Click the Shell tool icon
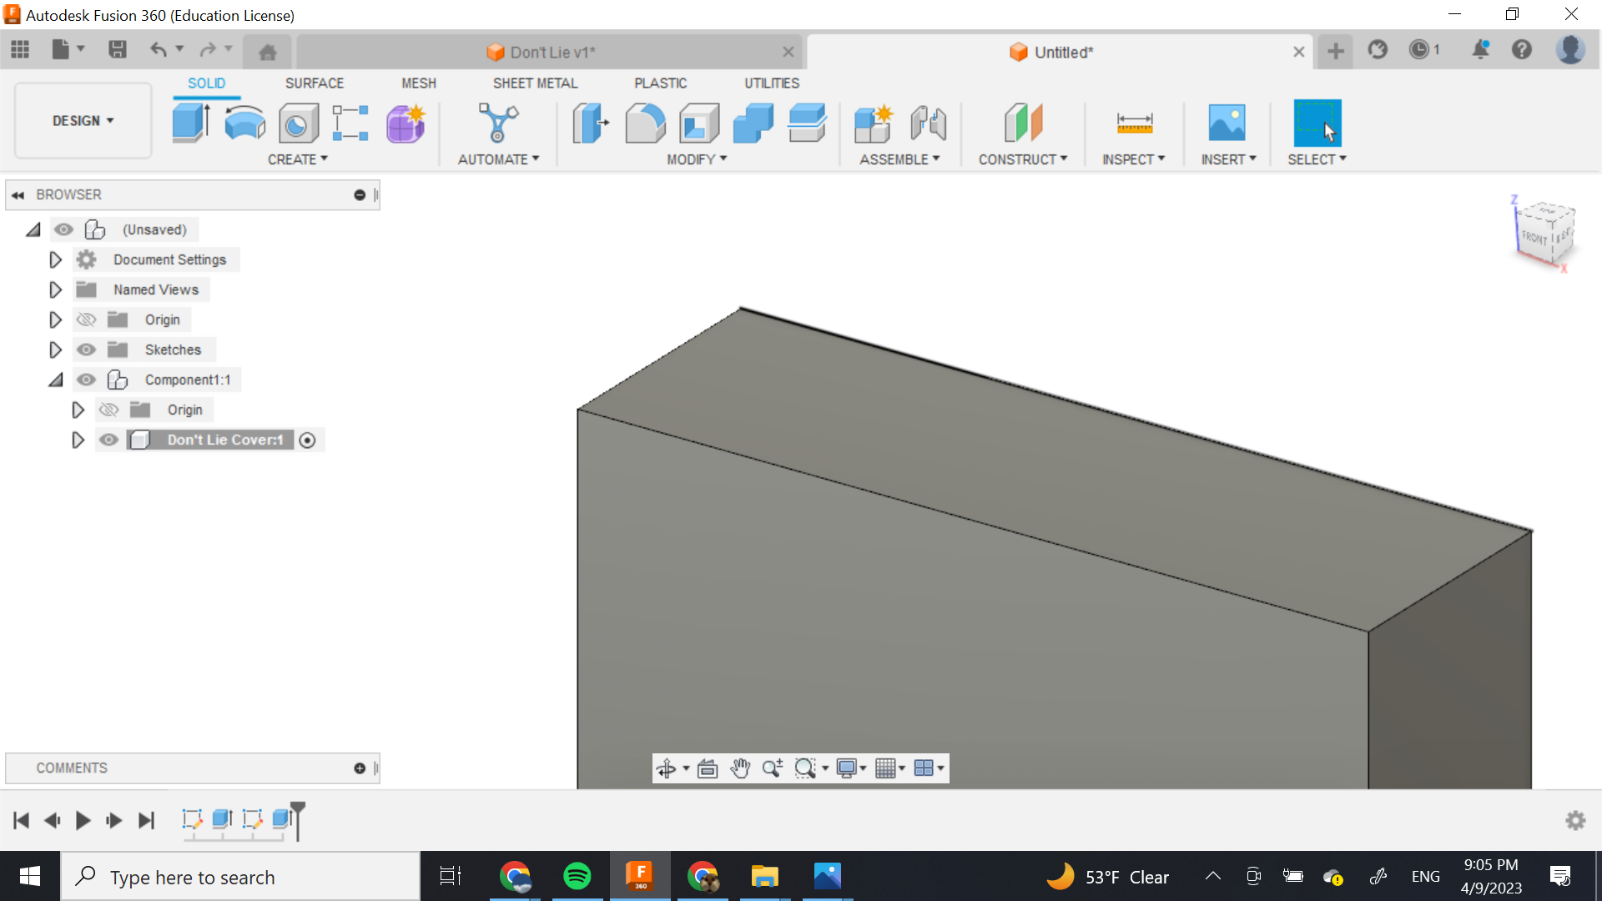This screenshot has height=901, width=1602. click(699, 123)
